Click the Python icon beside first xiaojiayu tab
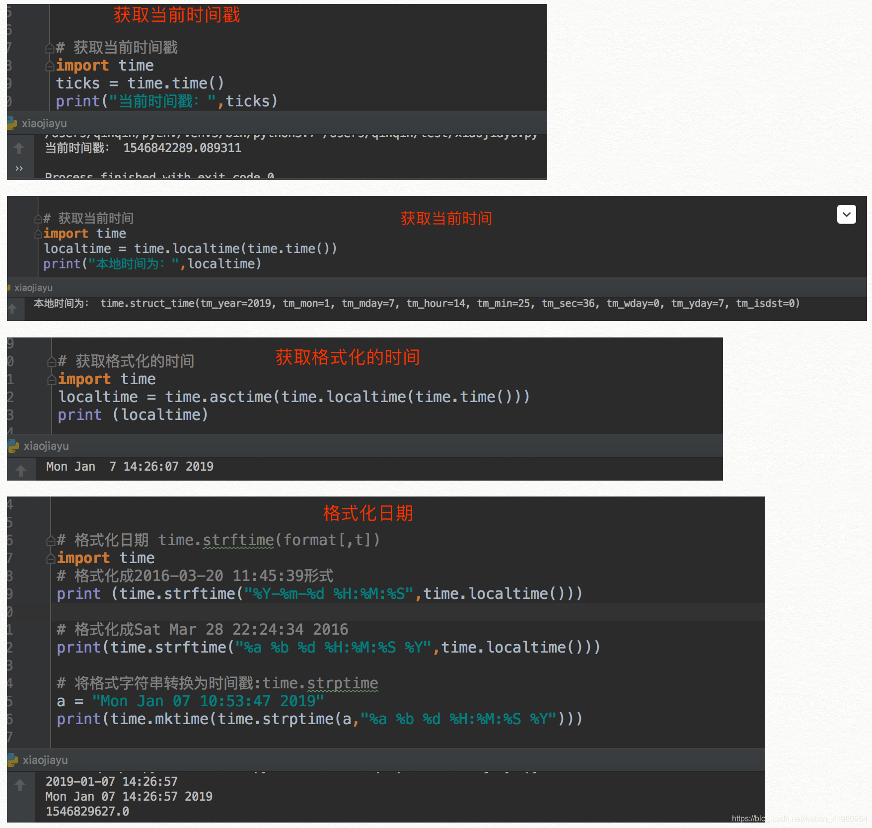The height and width of the screenshot is (828, 872). 12,123
